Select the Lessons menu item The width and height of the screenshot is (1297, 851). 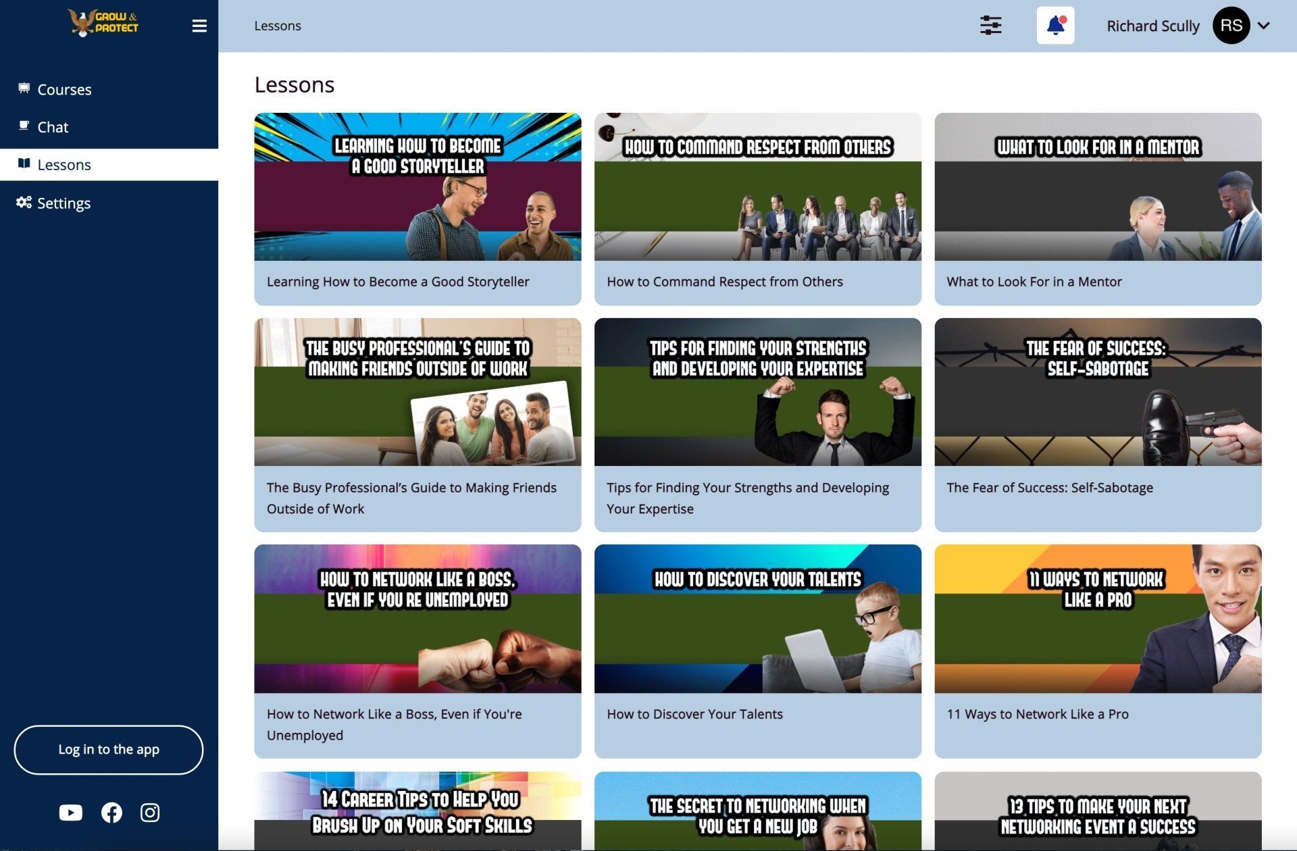click(x=65, y=164)
